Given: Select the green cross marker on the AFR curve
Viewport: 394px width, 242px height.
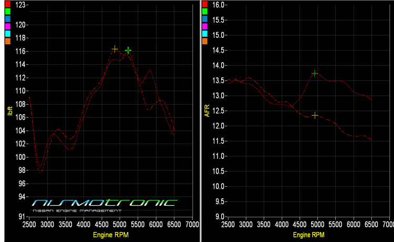Looking at the screenshot, I should pos(315,73).
